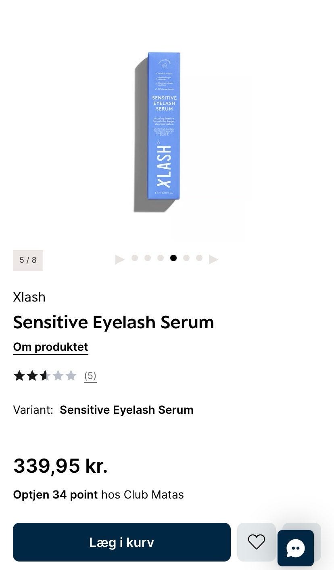Click the 5 / 8 image counter badge
Image resolution: width=334 pixels, height=570 pixels.
28,260
